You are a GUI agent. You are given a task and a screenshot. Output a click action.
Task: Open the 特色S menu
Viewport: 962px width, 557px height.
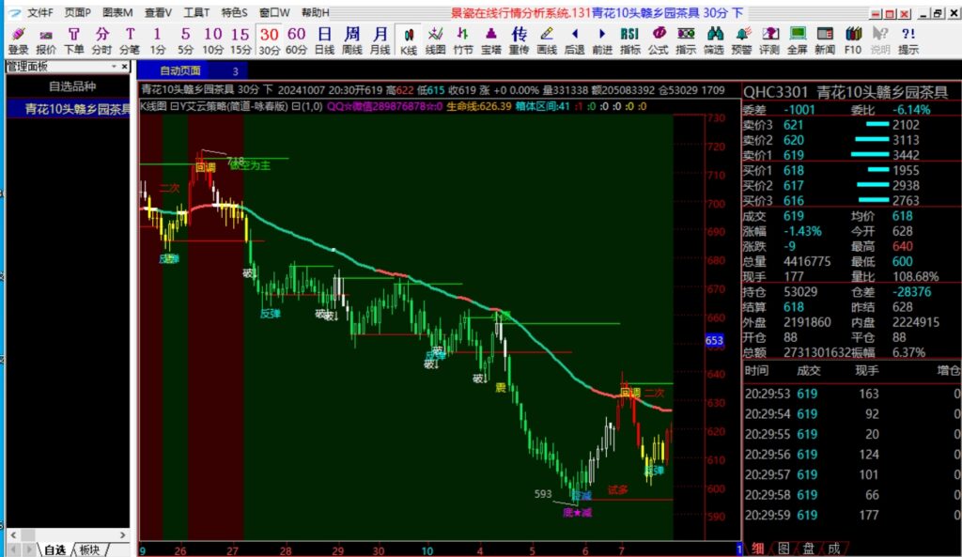click(234, 13)
